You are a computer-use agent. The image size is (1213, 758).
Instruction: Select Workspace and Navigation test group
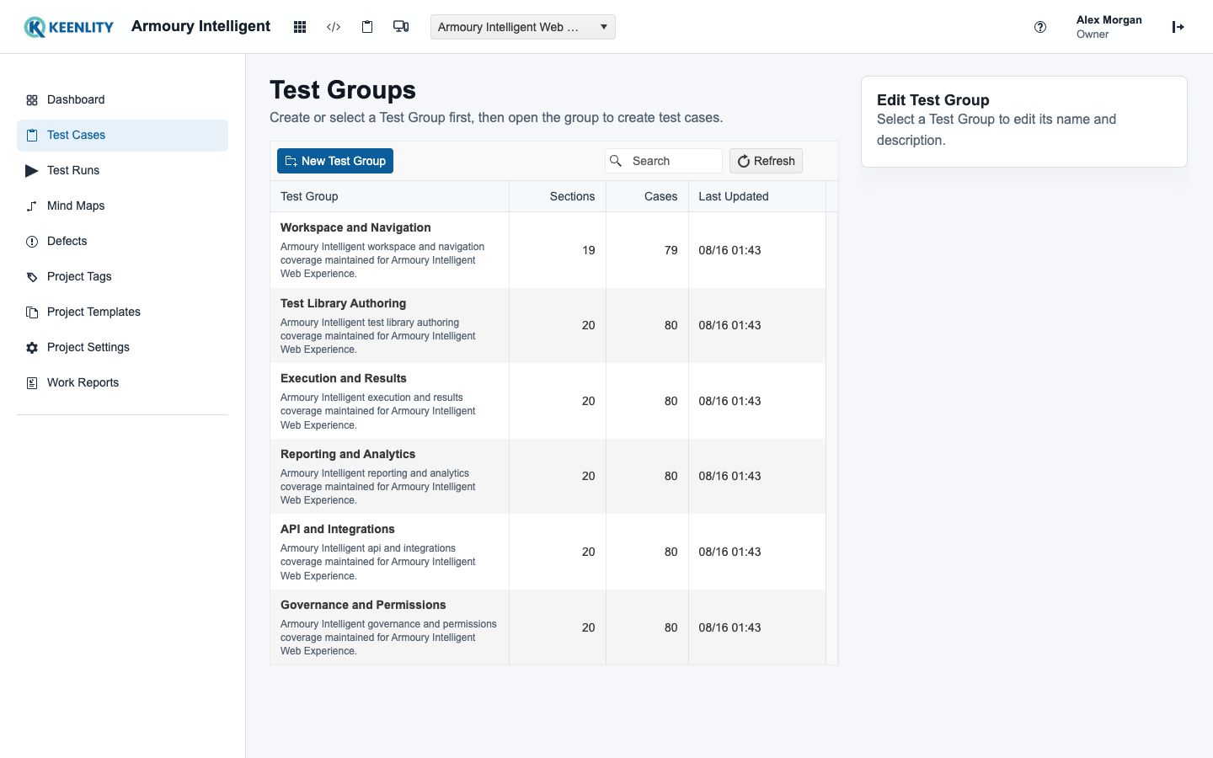point(548,250)
